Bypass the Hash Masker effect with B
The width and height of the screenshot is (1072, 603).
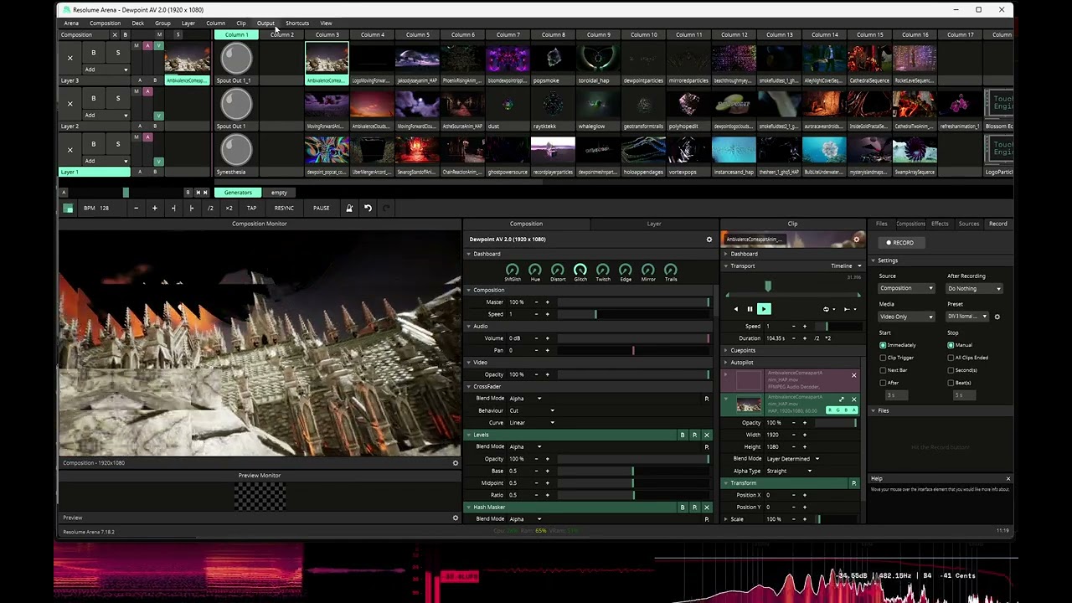(682, 507)
